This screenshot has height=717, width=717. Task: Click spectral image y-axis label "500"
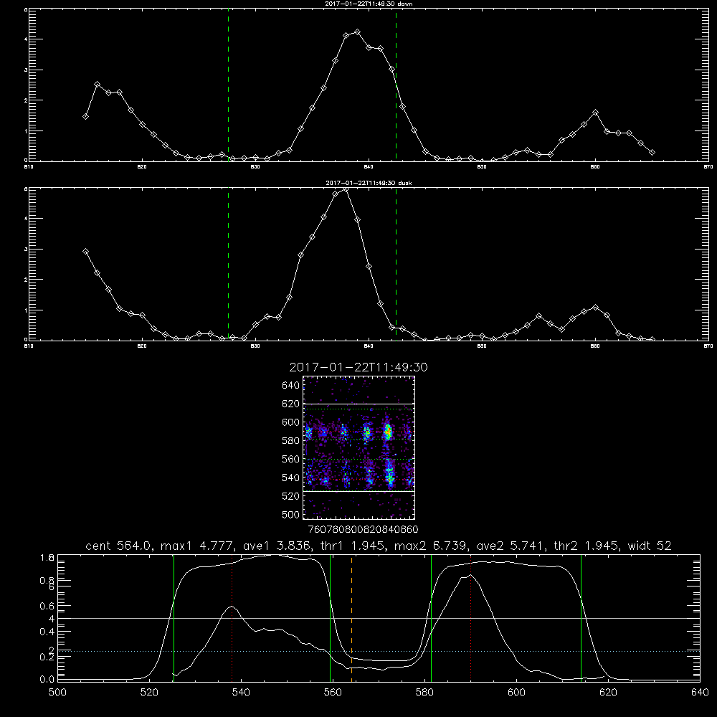coord(290,514)
